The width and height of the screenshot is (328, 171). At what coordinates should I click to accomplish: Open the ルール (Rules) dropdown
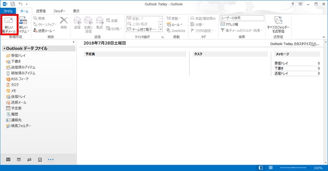coord(174,24)
